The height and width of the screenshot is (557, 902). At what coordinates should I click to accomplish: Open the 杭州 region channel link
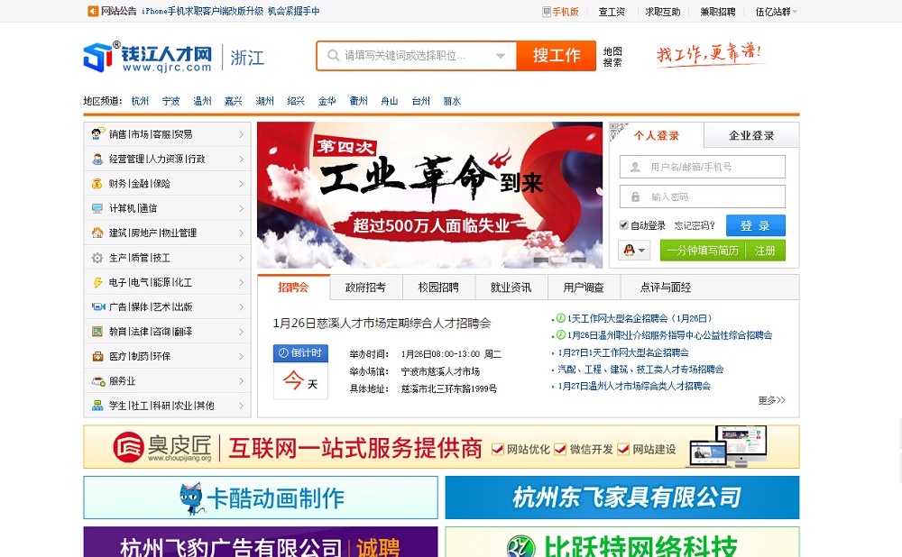point(140,101)
